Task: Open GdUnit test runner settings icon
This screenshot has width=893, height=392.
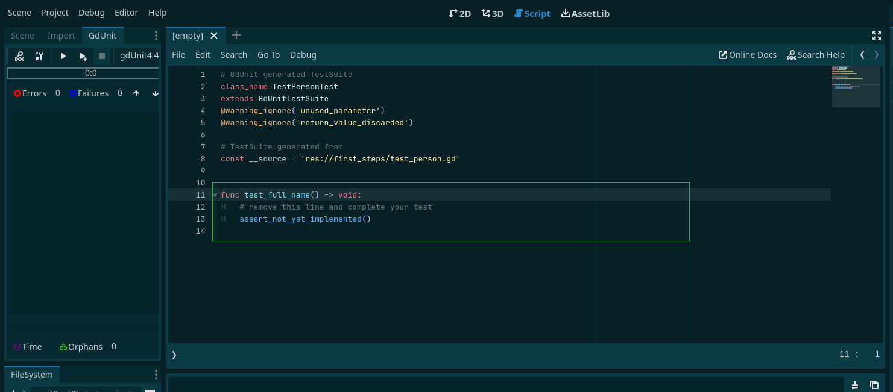Action: pyautogui.click(x=39, y=55)
